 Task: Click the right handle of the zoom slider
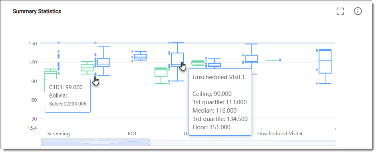coord(149,143)
